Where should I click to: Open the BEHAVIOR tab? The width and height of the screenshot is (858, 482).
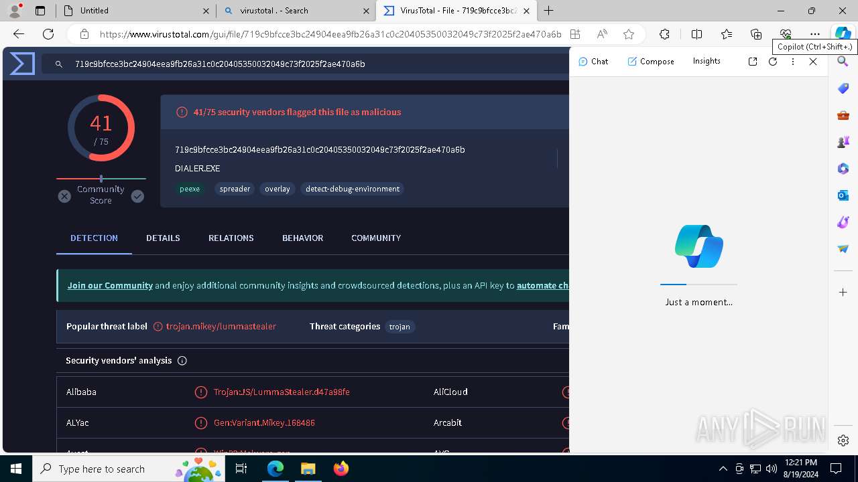[x=302, y=238]
